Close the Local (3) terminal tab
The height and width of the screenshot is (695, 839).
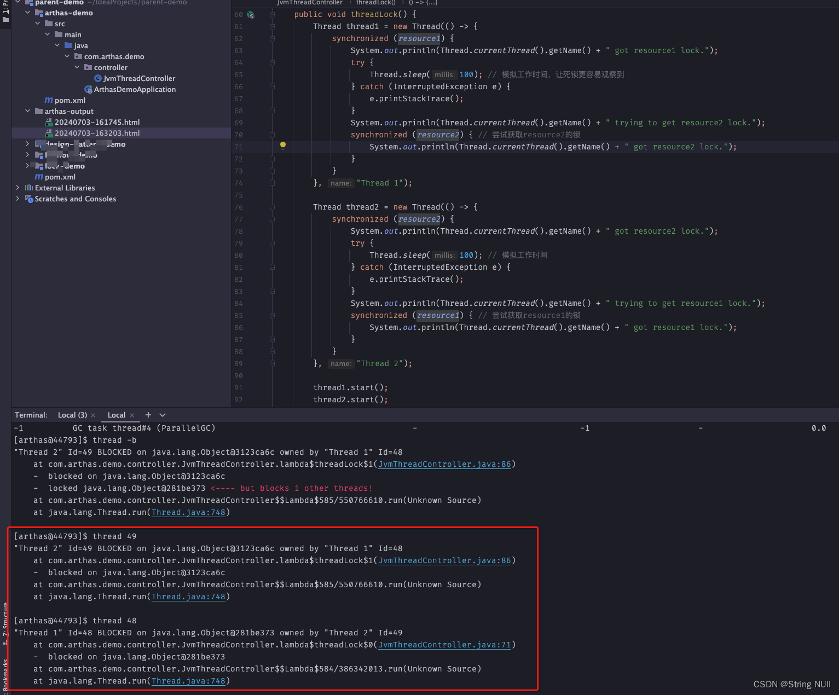(93, 415)
